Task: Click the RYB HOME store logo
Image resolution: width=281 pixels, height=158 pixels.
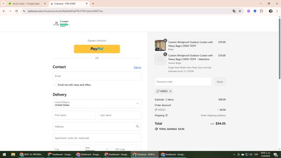Action: click(x=56, y=23)
